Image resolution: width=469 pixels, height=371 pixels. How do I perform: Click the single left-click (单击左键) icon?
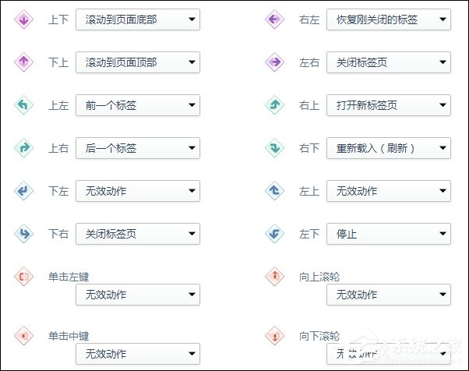[x=23, y=277]
